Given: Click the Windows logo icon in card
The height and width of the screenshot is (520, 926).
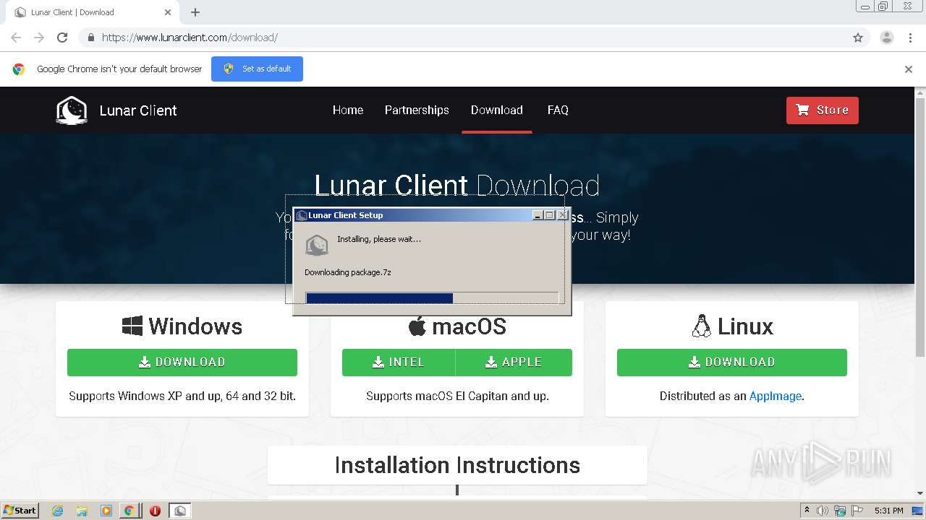Looking at the screenshot, I should (132, 326).
